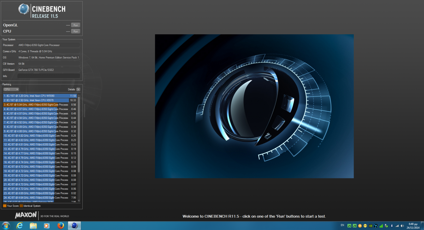Run the CPU benchmark test
424x230 pixels.
(x=76, y=31)
